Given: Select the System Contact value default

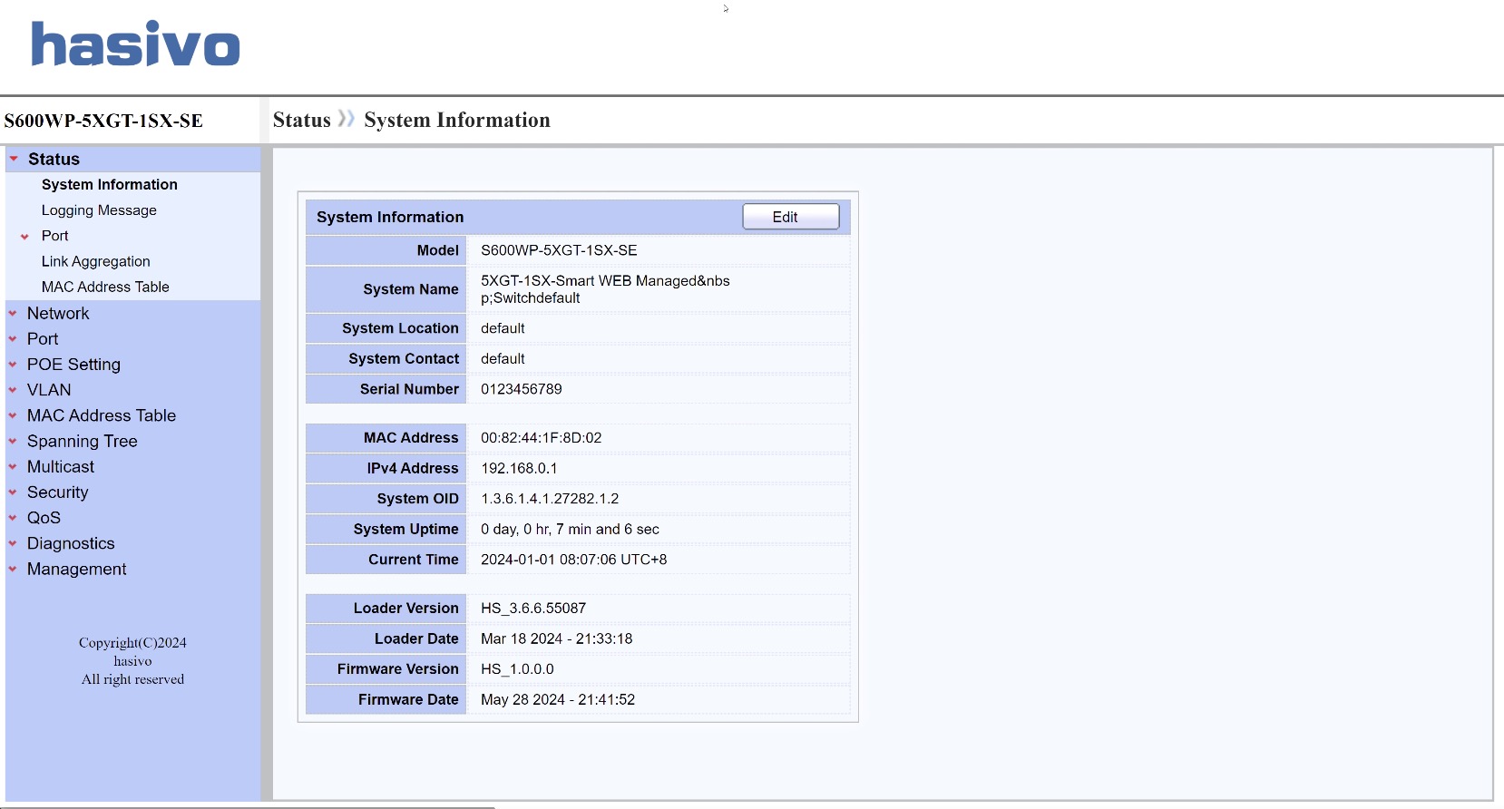Looking at the screenshot, I should [x=503, y=359].
